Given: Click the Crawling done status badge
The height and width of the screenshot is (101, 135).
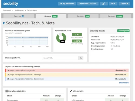Looking at the screenshot, I should (123, 31).
